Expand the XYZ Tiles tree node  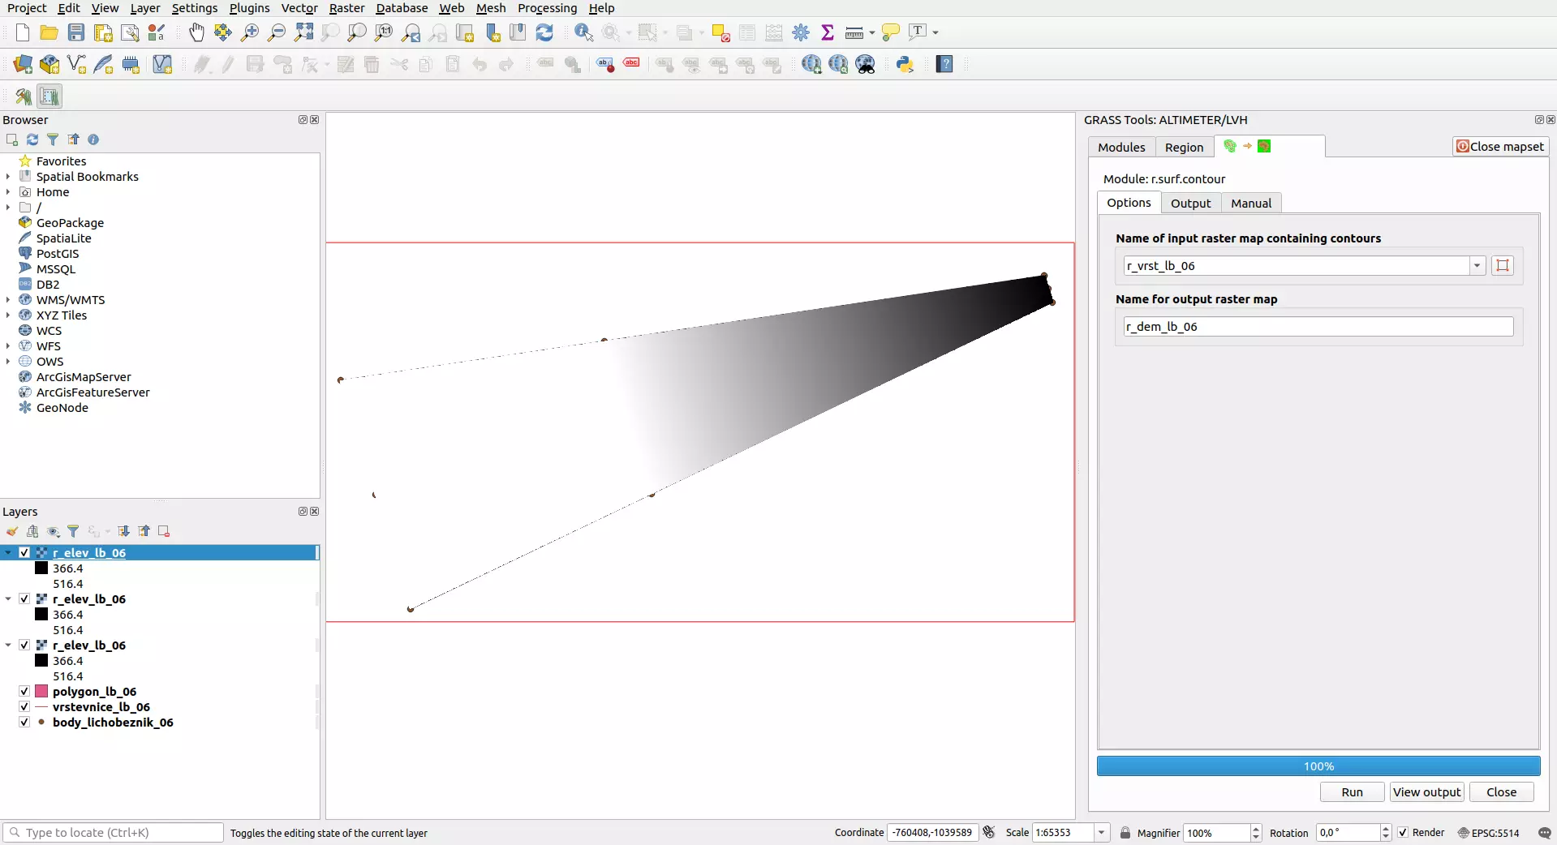click(x=8, y=315)
